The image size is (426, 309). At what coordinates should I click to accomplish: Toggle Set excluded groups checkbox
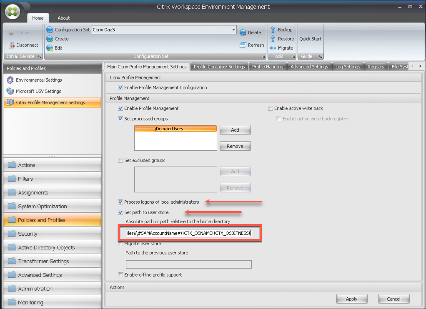121,160
